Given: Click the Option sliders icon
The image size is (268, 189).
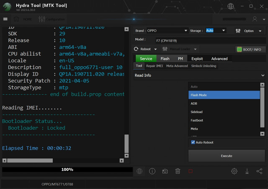Looking at the screenshot, I should coord(238,31).
